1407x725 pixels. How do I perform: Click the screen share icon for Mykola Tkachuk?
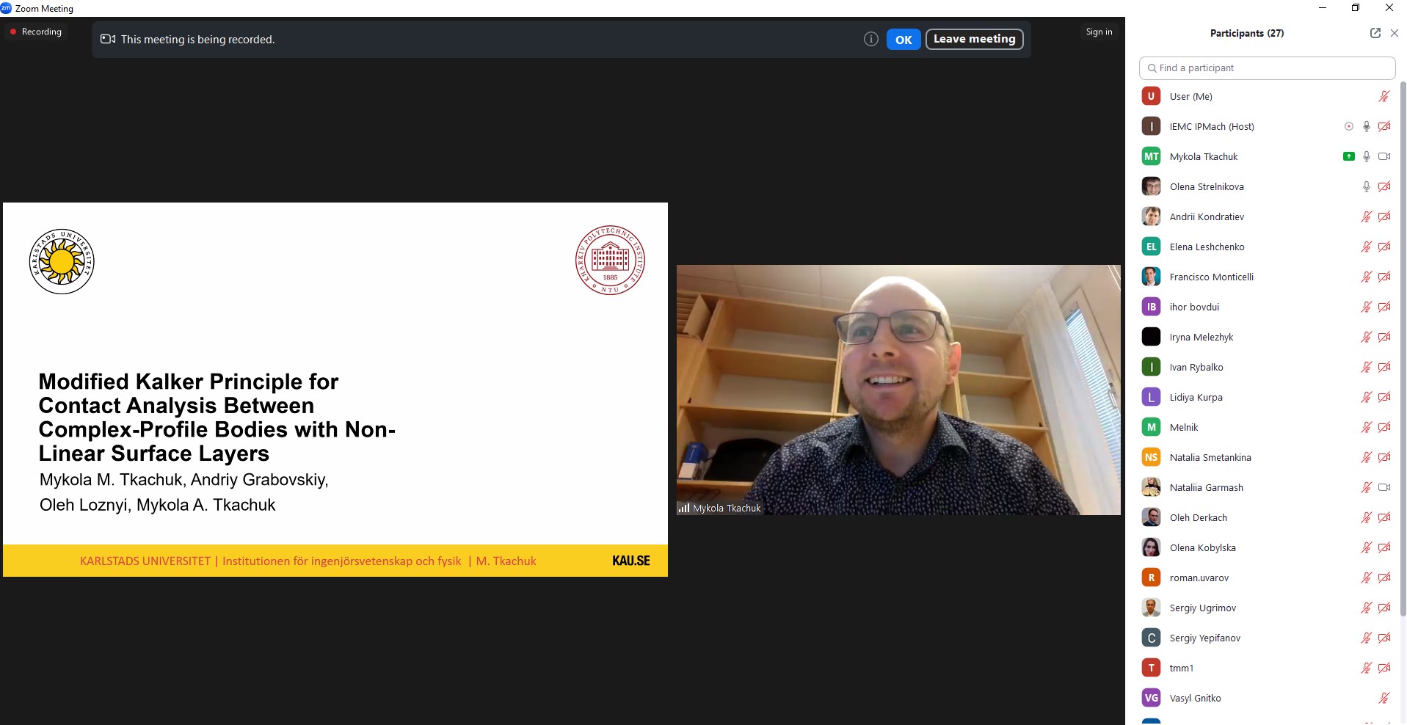1348,156
